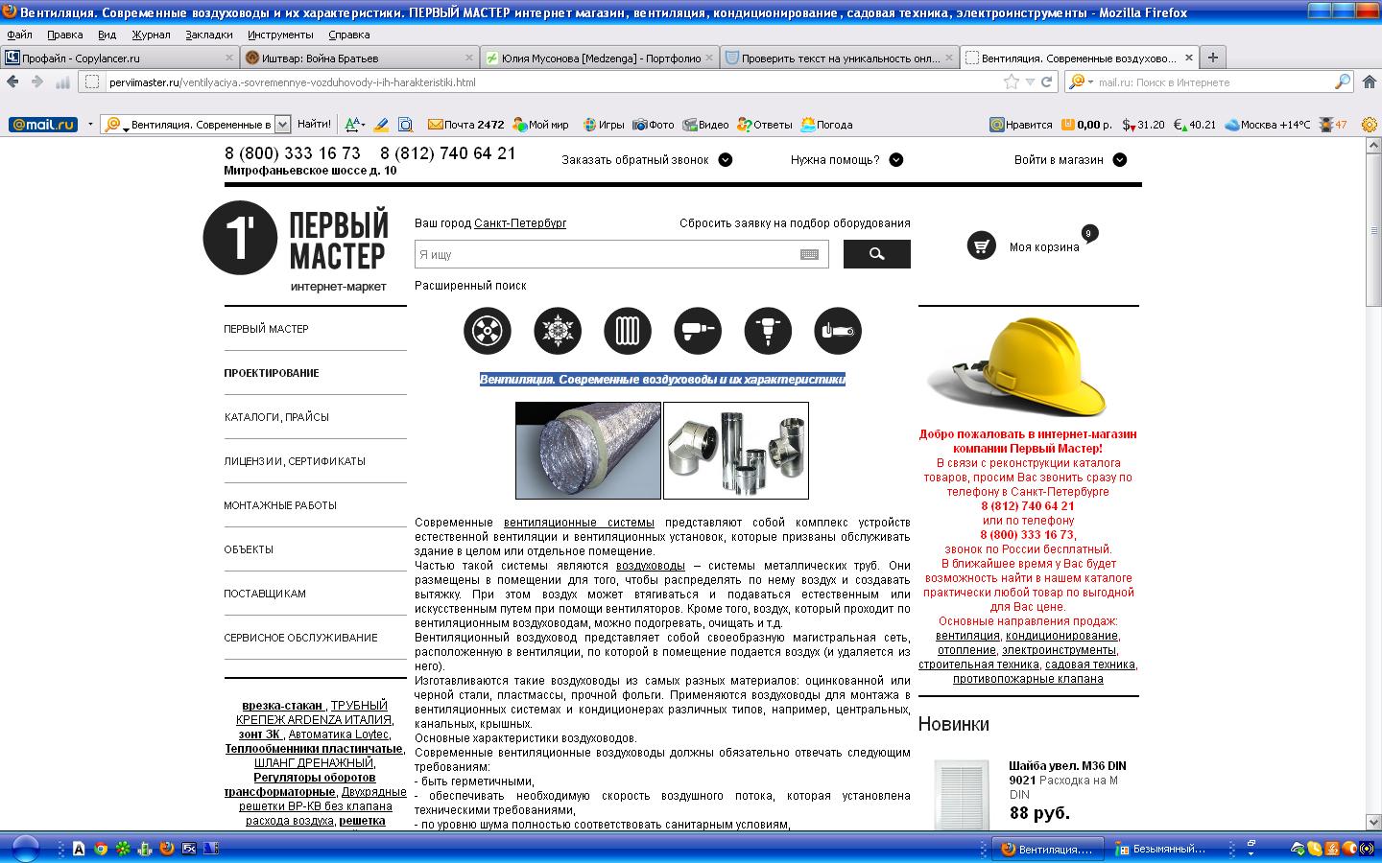The width and height of the screenshot is (1382, 863).
Task: Click the Первый Мастер logo
Action: (x=297, y=245)
